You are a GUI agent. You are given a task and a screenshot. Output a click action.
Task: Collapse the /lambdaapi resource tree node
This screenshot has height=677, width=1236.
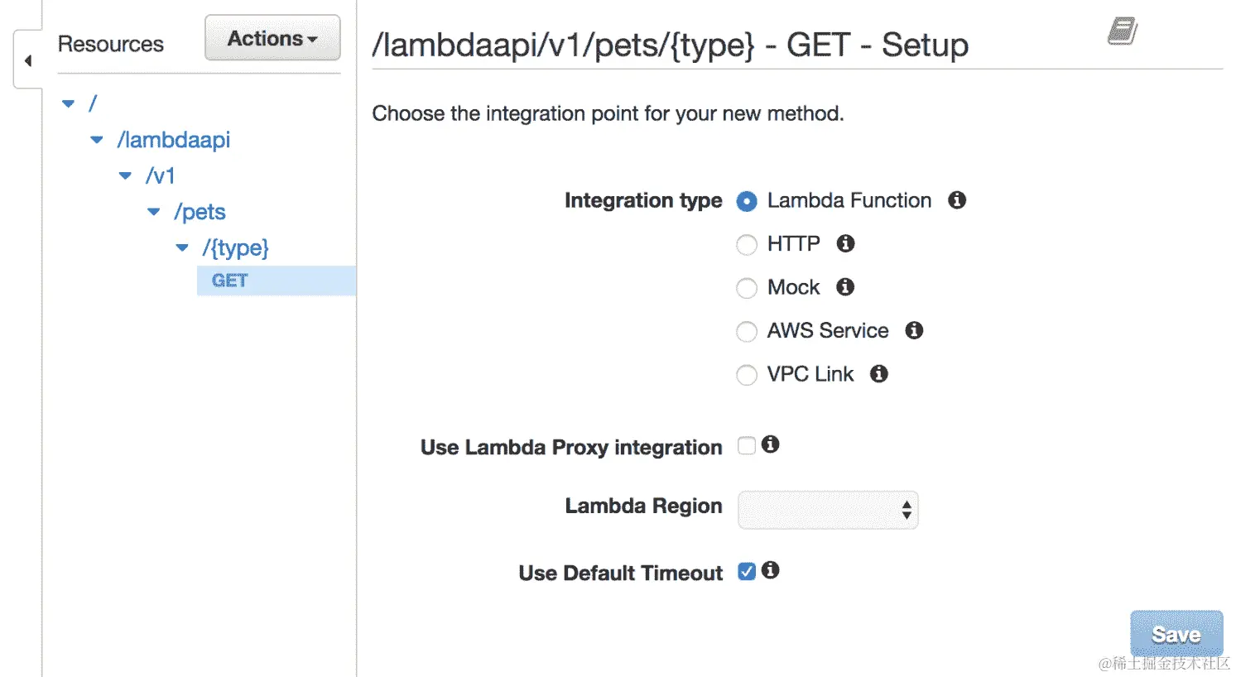(x=97, y=140)
